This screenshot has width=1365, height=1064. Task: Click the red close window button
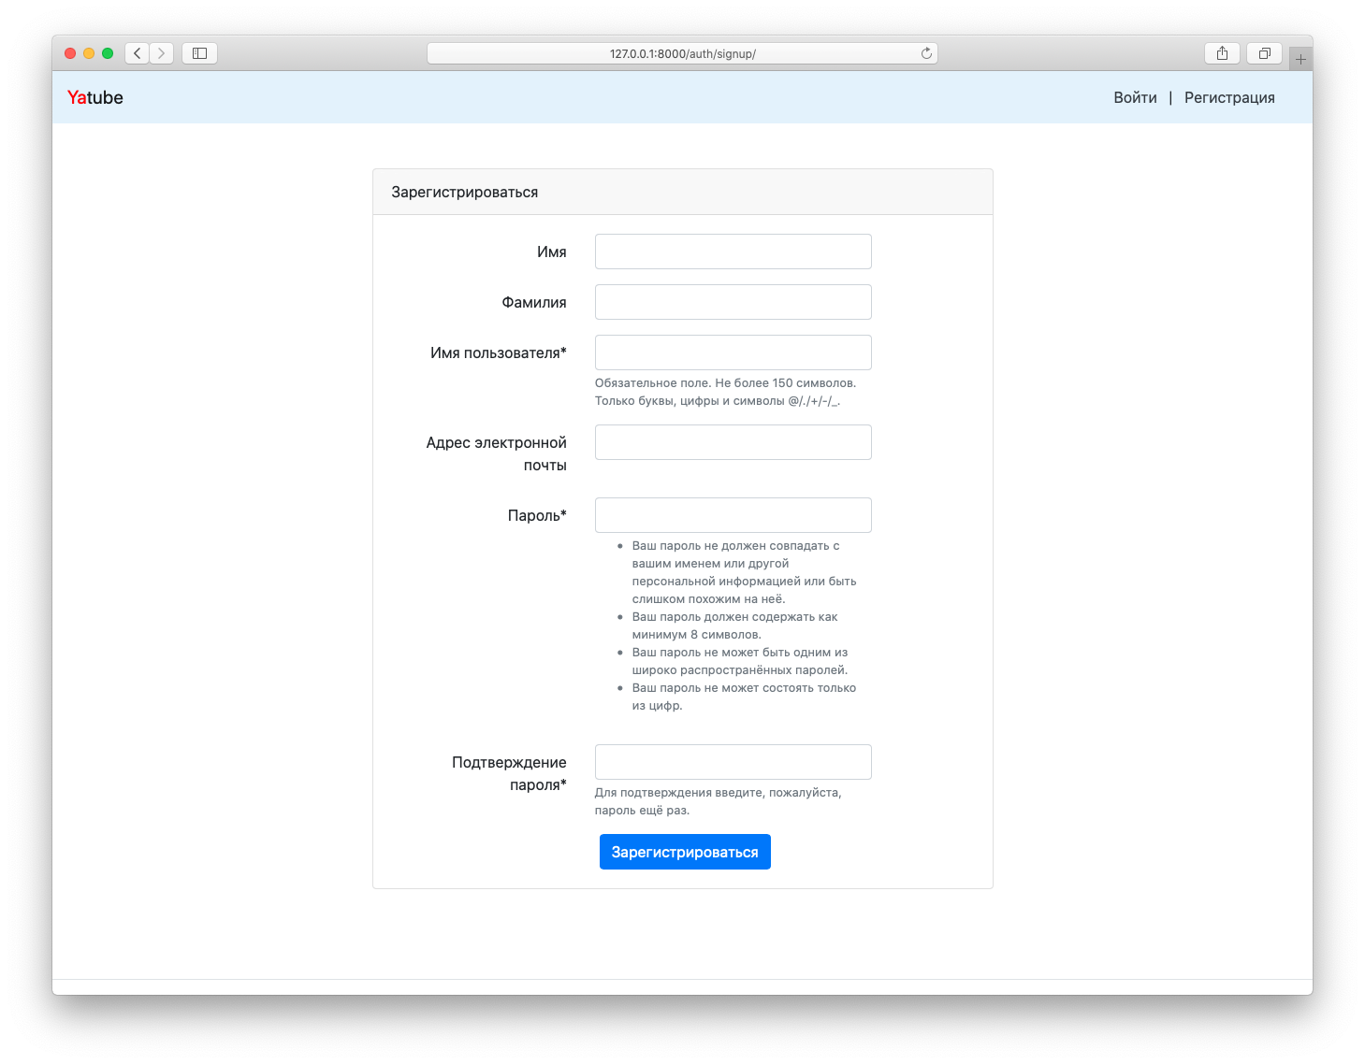(x=70, y=53)
